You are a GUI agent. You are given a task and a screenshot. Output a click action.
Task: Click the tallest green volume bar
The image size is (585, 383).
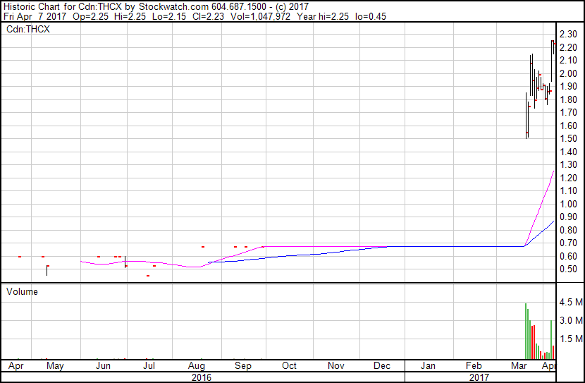[x=526, y=332]
